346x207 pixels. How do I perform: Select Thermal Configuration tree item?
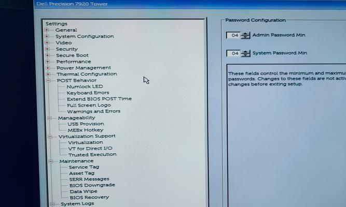tap(87, 74)
